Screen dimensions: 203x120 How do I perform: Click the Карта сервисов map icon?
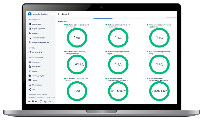coord(30,29)
